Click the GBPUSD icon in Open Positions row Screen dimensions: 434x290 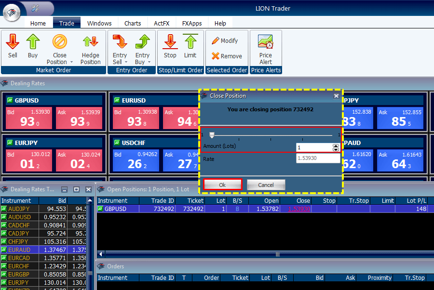coord(100,209)
